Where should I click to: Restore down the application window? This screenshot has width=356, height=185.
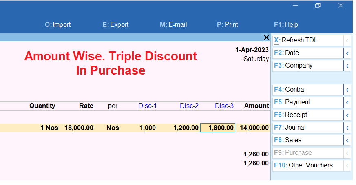pyautogui.click(x=318, y=5)
